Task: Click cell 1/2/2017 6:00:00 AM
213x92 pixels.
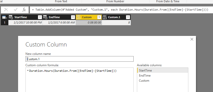Action: [59, 22]
